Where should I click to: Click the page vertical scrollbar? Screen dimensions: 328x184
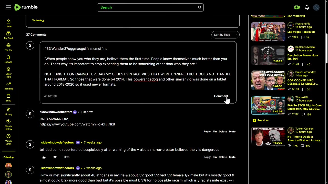pyautogui.click(x=326, y=49)
